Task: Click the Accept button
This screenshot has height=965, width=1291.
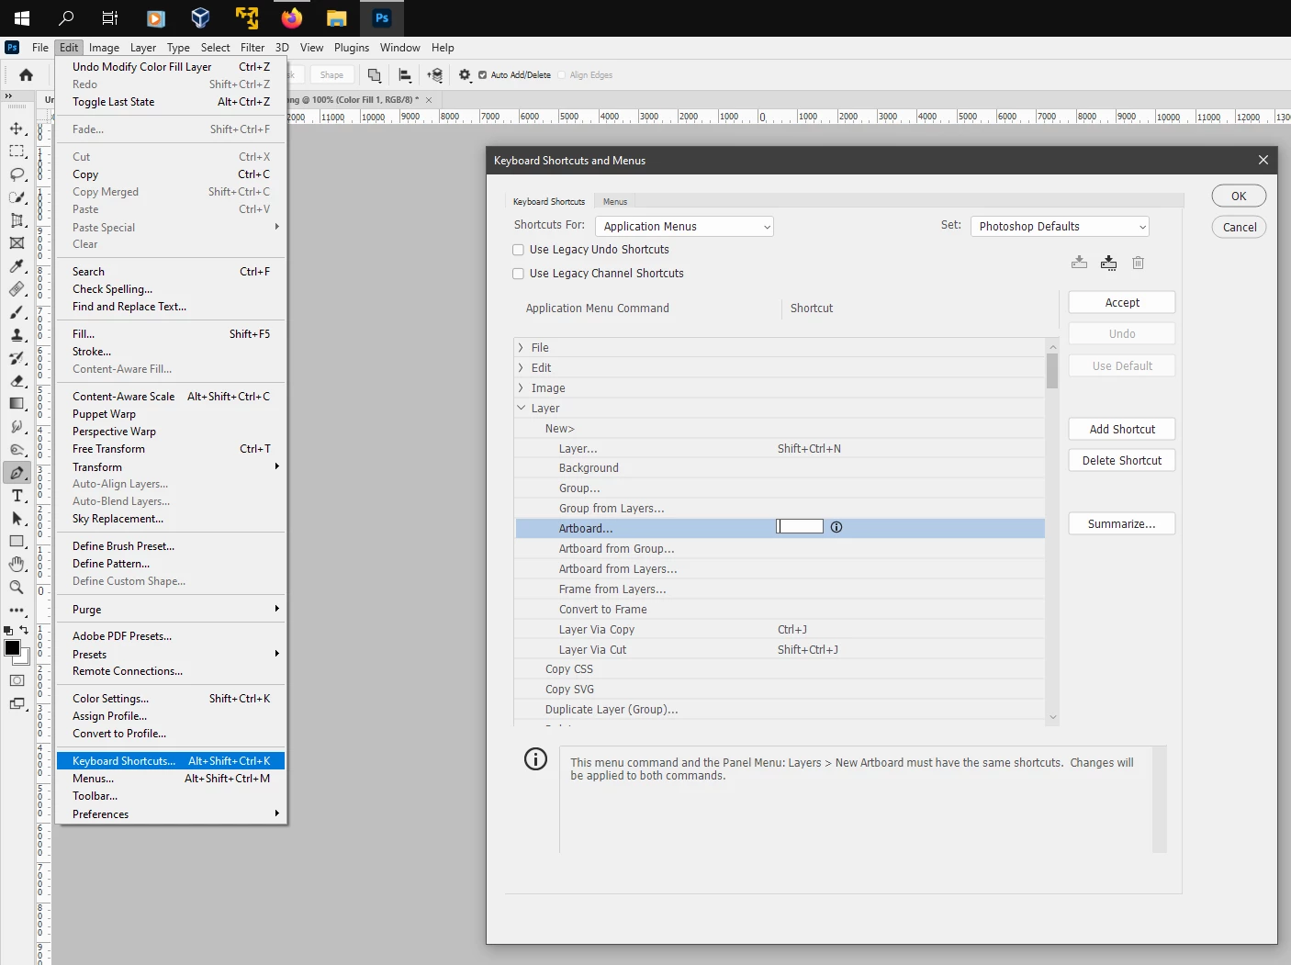Action: pyautogui.click(x=1122, y=303)
